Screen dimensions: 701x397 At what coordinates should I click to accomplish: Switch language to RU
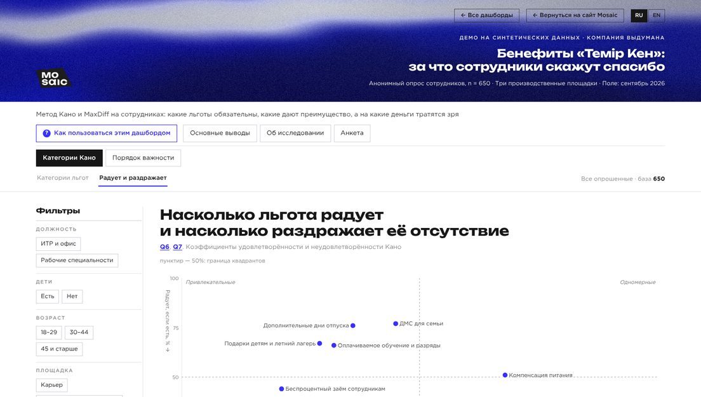tap(639, 15)
